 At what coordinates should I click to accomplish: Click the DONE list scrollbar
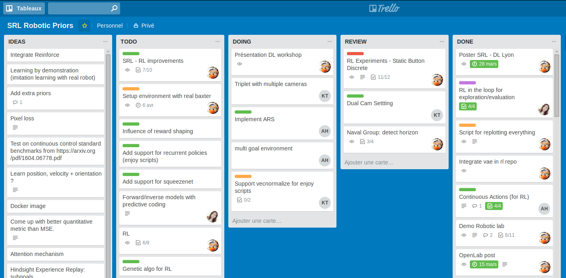(x=557, y=86)
